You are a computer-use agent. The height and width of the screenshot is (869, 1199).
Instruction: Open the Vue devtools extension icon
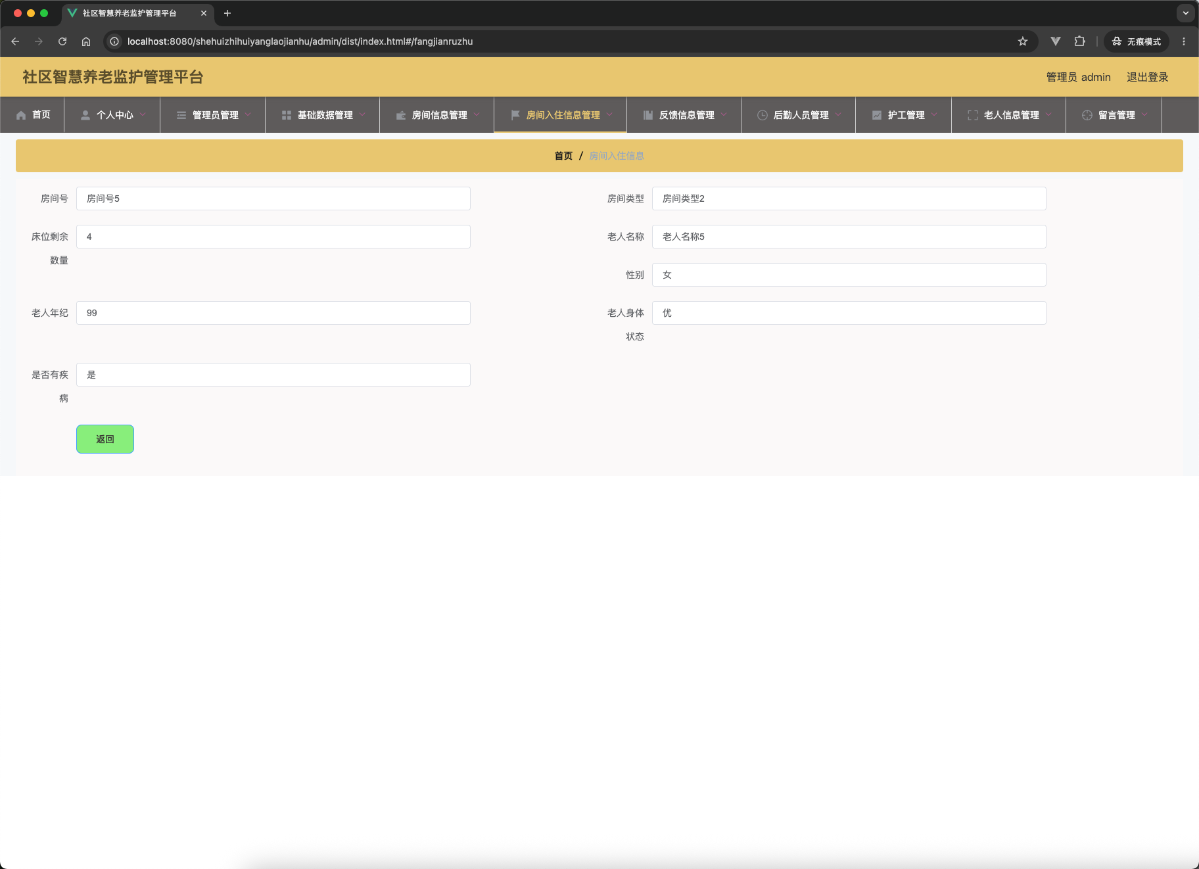pyautogui.click(x=1056, y=41)
